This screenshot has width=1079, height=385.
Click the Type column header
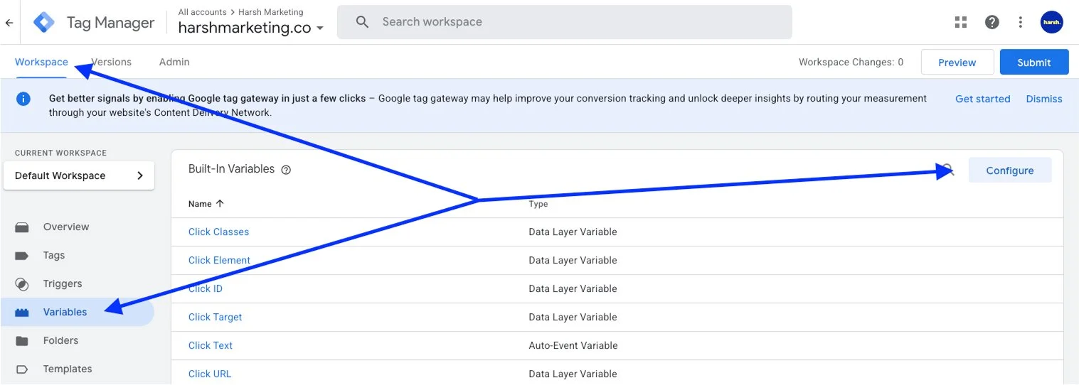(538, 204)
